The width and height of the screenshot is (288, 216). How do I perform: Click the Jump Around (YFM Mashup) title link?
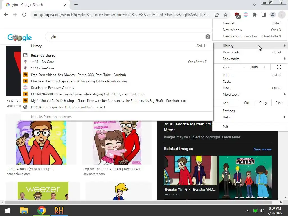click(30, 169)
